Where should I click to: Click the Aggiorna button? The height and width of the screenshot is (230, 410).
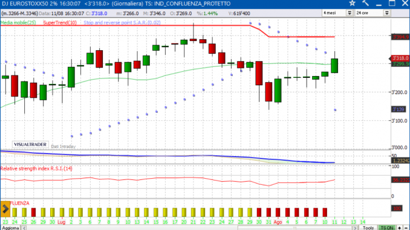[x=10, y=228]
